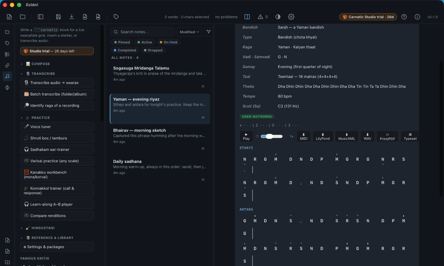This screenshot has width=444, height=266.
Task: Toggle the Active filter chip
Action: [145, 42]
